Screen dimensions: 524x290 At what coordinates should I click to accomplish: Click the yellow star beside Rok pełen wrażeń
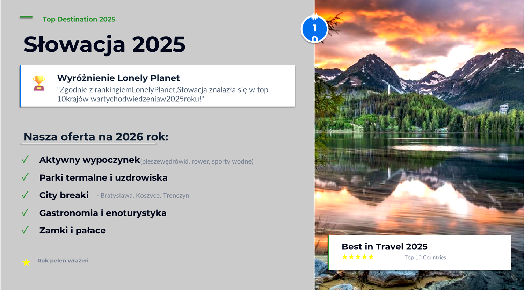coord(26,262)
